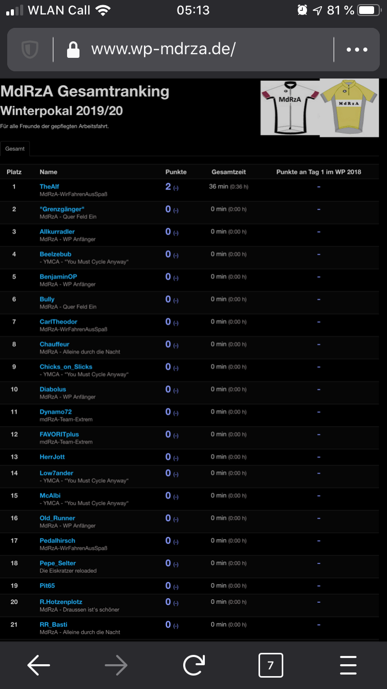Select the R.Hotzenplotz link
The height and width of the screenshot is (689, 387).
(60, 601)
